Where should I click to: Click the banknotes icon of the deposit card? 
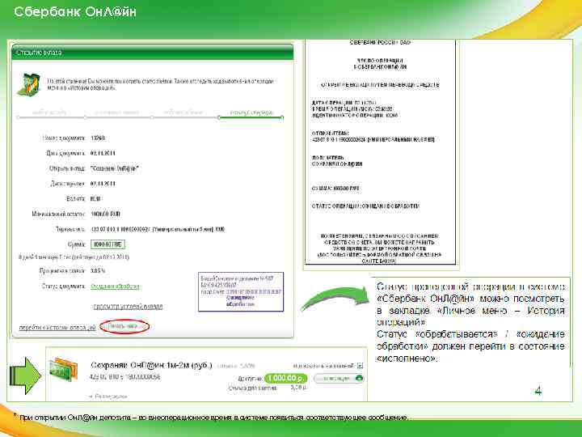64,369
